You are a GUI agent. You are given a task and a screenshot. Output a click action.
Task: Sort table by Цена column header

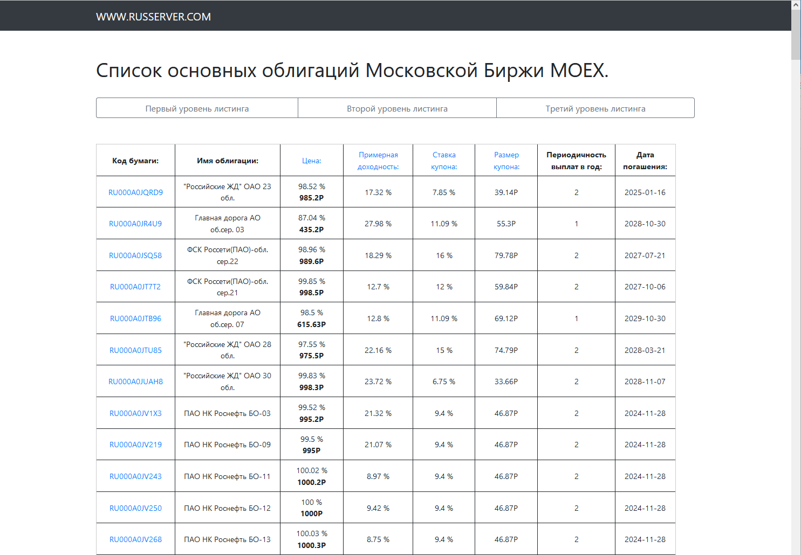(x=311, y=161)
